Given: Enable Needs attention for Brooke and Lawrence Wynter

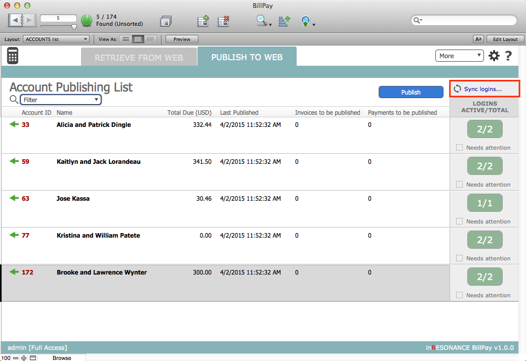Looking at the screenshot, I should point(460,295).
